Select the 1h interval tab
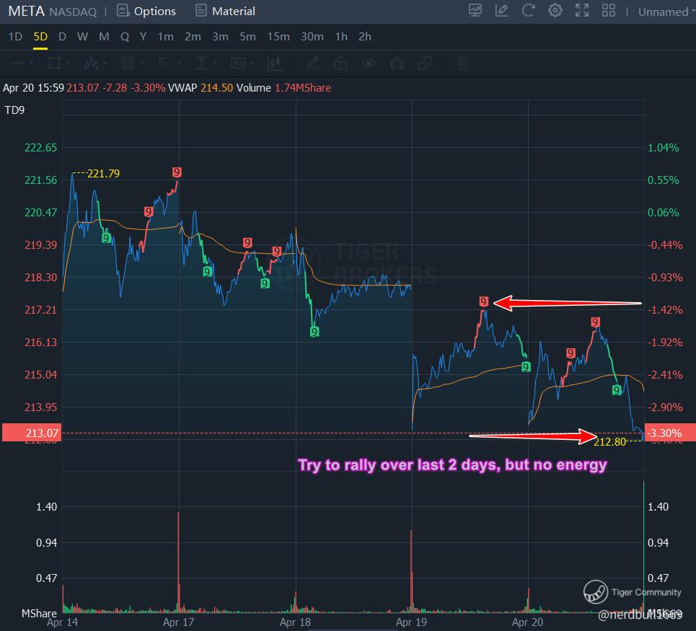Viewport: 696px width, 631px height. 341,36
